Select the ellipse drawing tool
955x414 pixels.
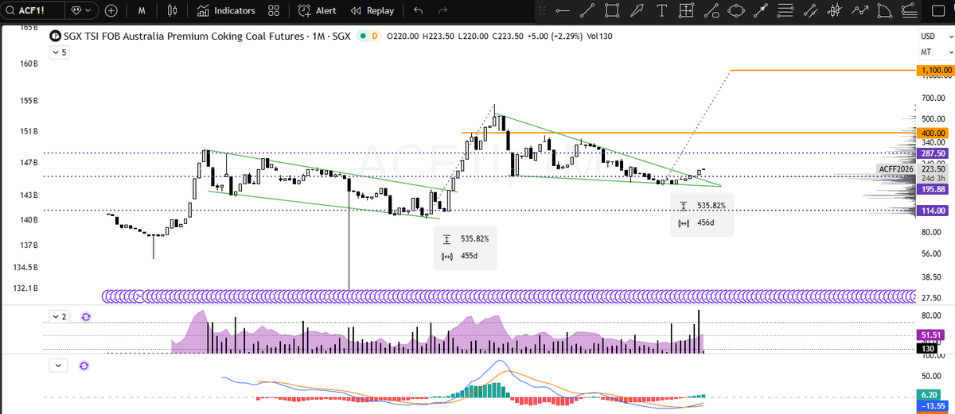click(736, 11)
